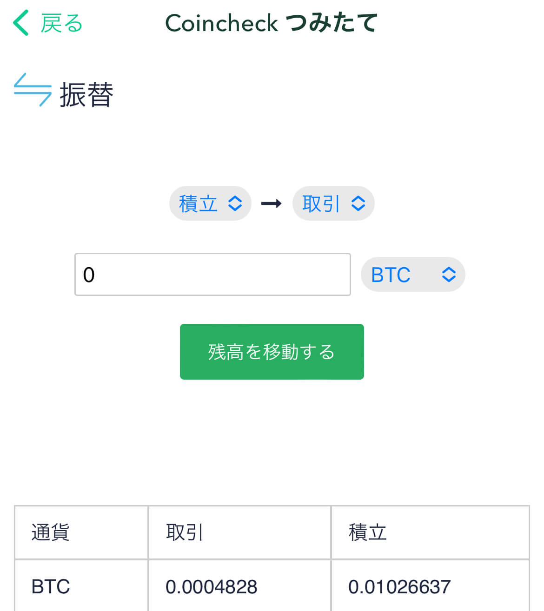Select the 取引 column header in table
This screenshot has height=611, width=544.
tap(185, 532)
